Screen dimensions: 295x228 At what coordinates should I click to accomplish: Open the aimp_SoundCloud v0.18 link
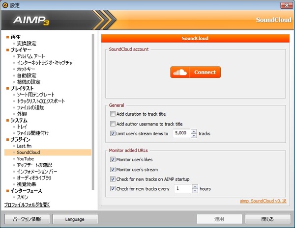(263, 201)
